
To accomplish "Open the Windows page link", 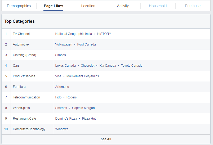I will (62, 129).
